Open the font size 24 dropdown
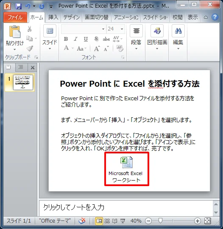223x229 pixels. [122, 29]
